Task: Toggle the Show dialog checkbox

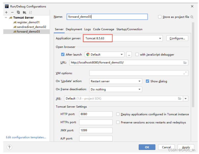Action: point(147,81)
